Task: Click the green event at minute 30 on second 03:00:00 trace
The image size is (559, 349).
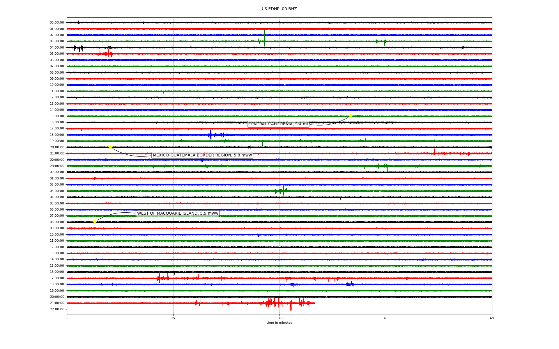Action: 283,191
